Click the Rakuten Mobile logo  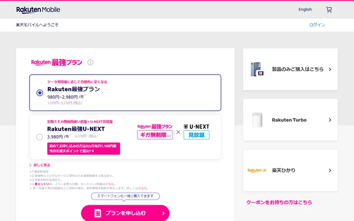tap(38, 10)
